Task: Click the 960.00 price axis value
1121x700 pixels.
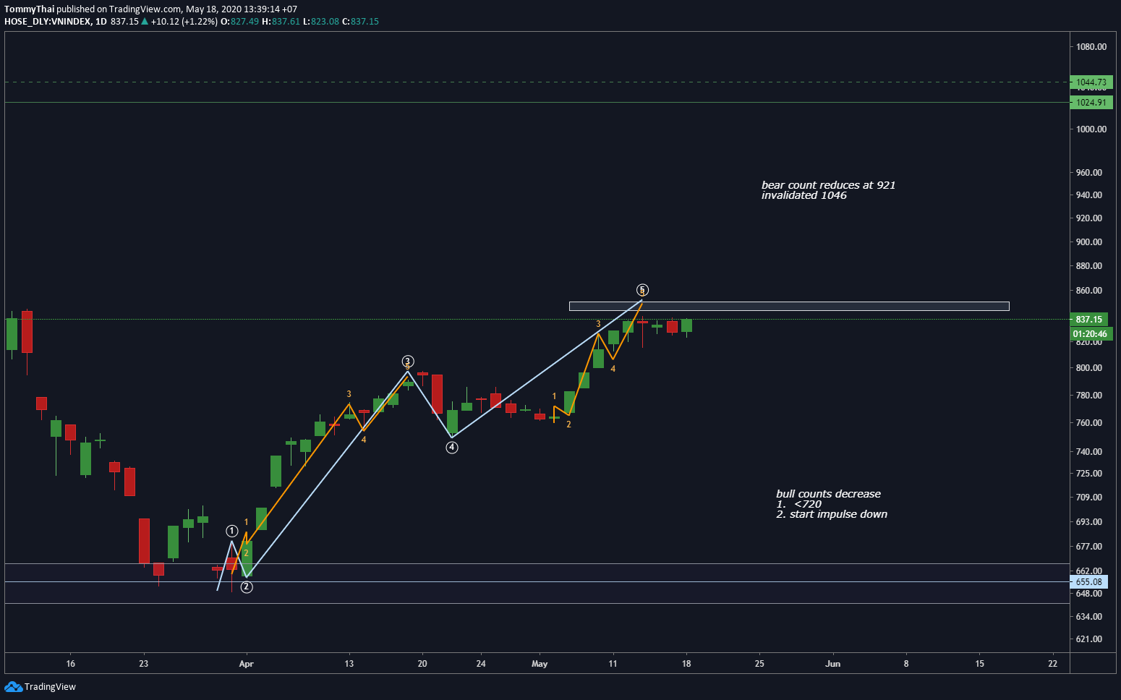Action: click(1089, 172)
